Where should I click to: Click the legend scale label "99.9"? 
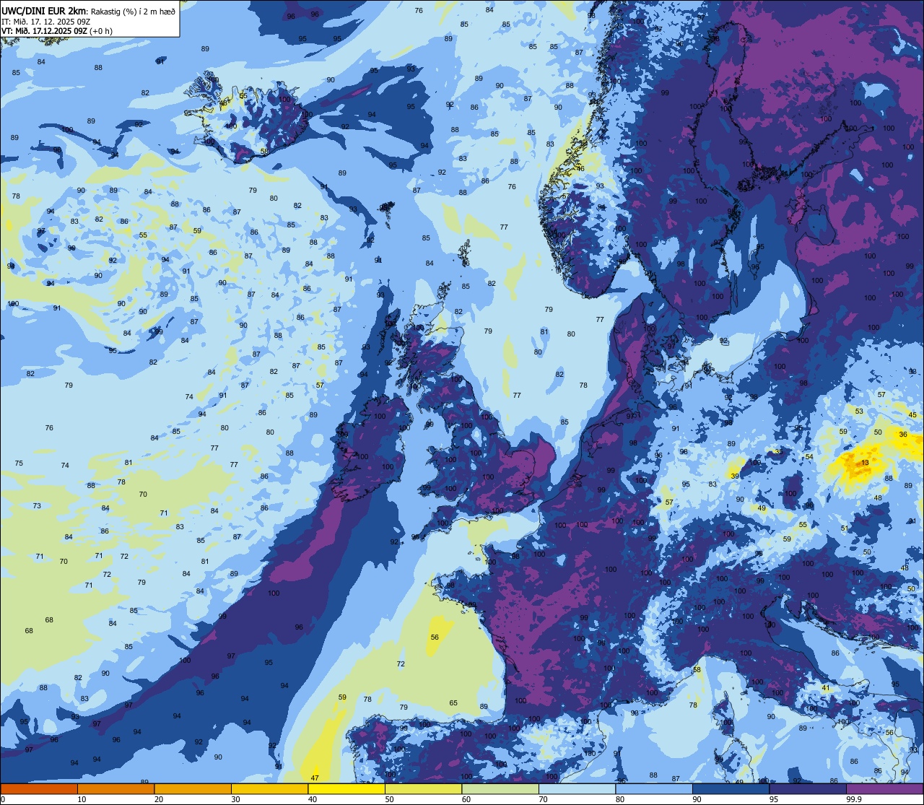(x=855, y=799)
